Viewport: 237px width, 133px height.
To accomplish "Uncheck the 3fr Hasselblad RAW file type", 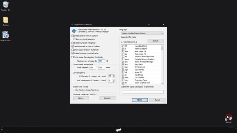I will (x=123, y=46).
